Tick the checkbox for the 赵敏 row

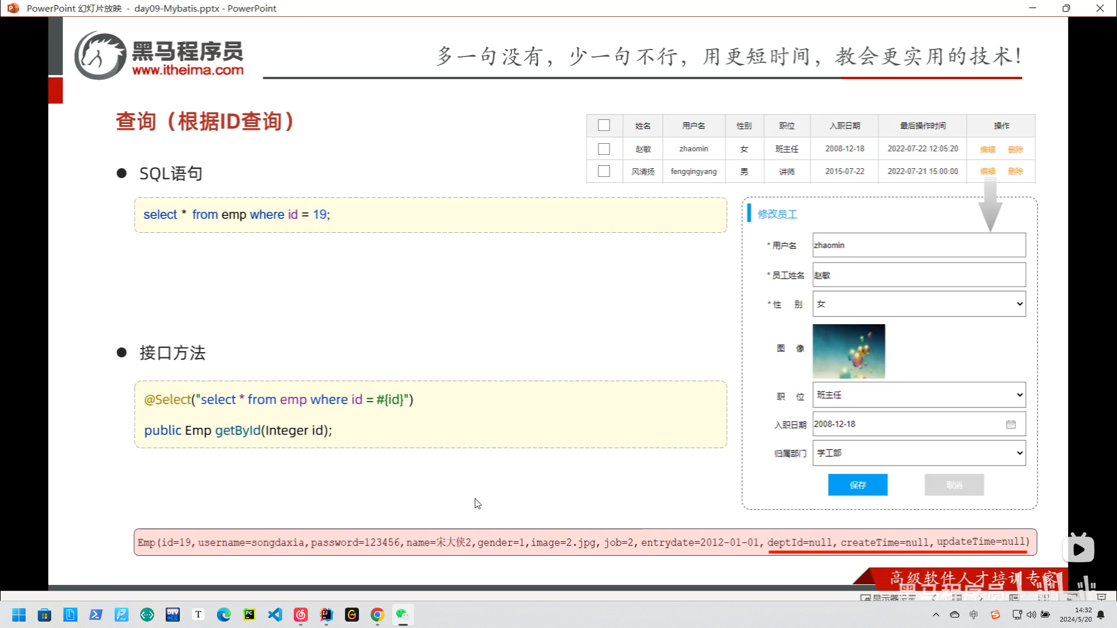coord(604,149)
